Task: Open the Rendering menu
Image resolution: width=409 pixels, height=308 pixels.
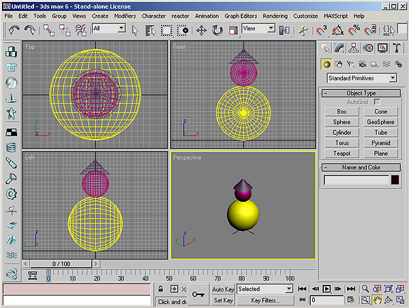Action: point(275,15)
